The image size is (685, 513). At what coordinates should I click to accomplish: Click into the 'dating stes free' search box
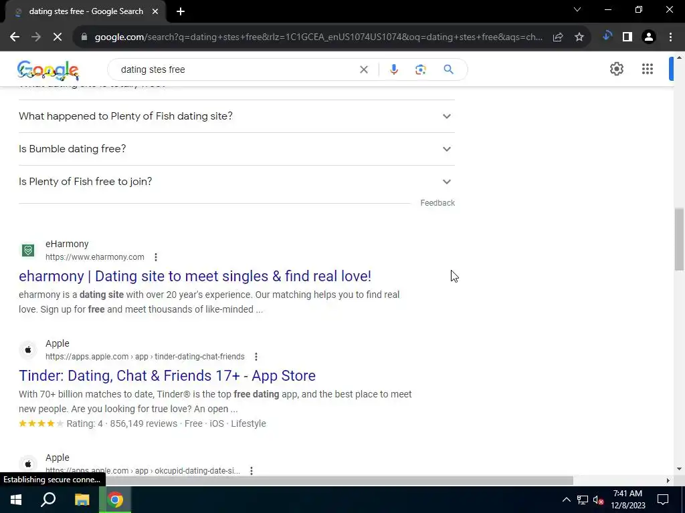pos(236,69)
